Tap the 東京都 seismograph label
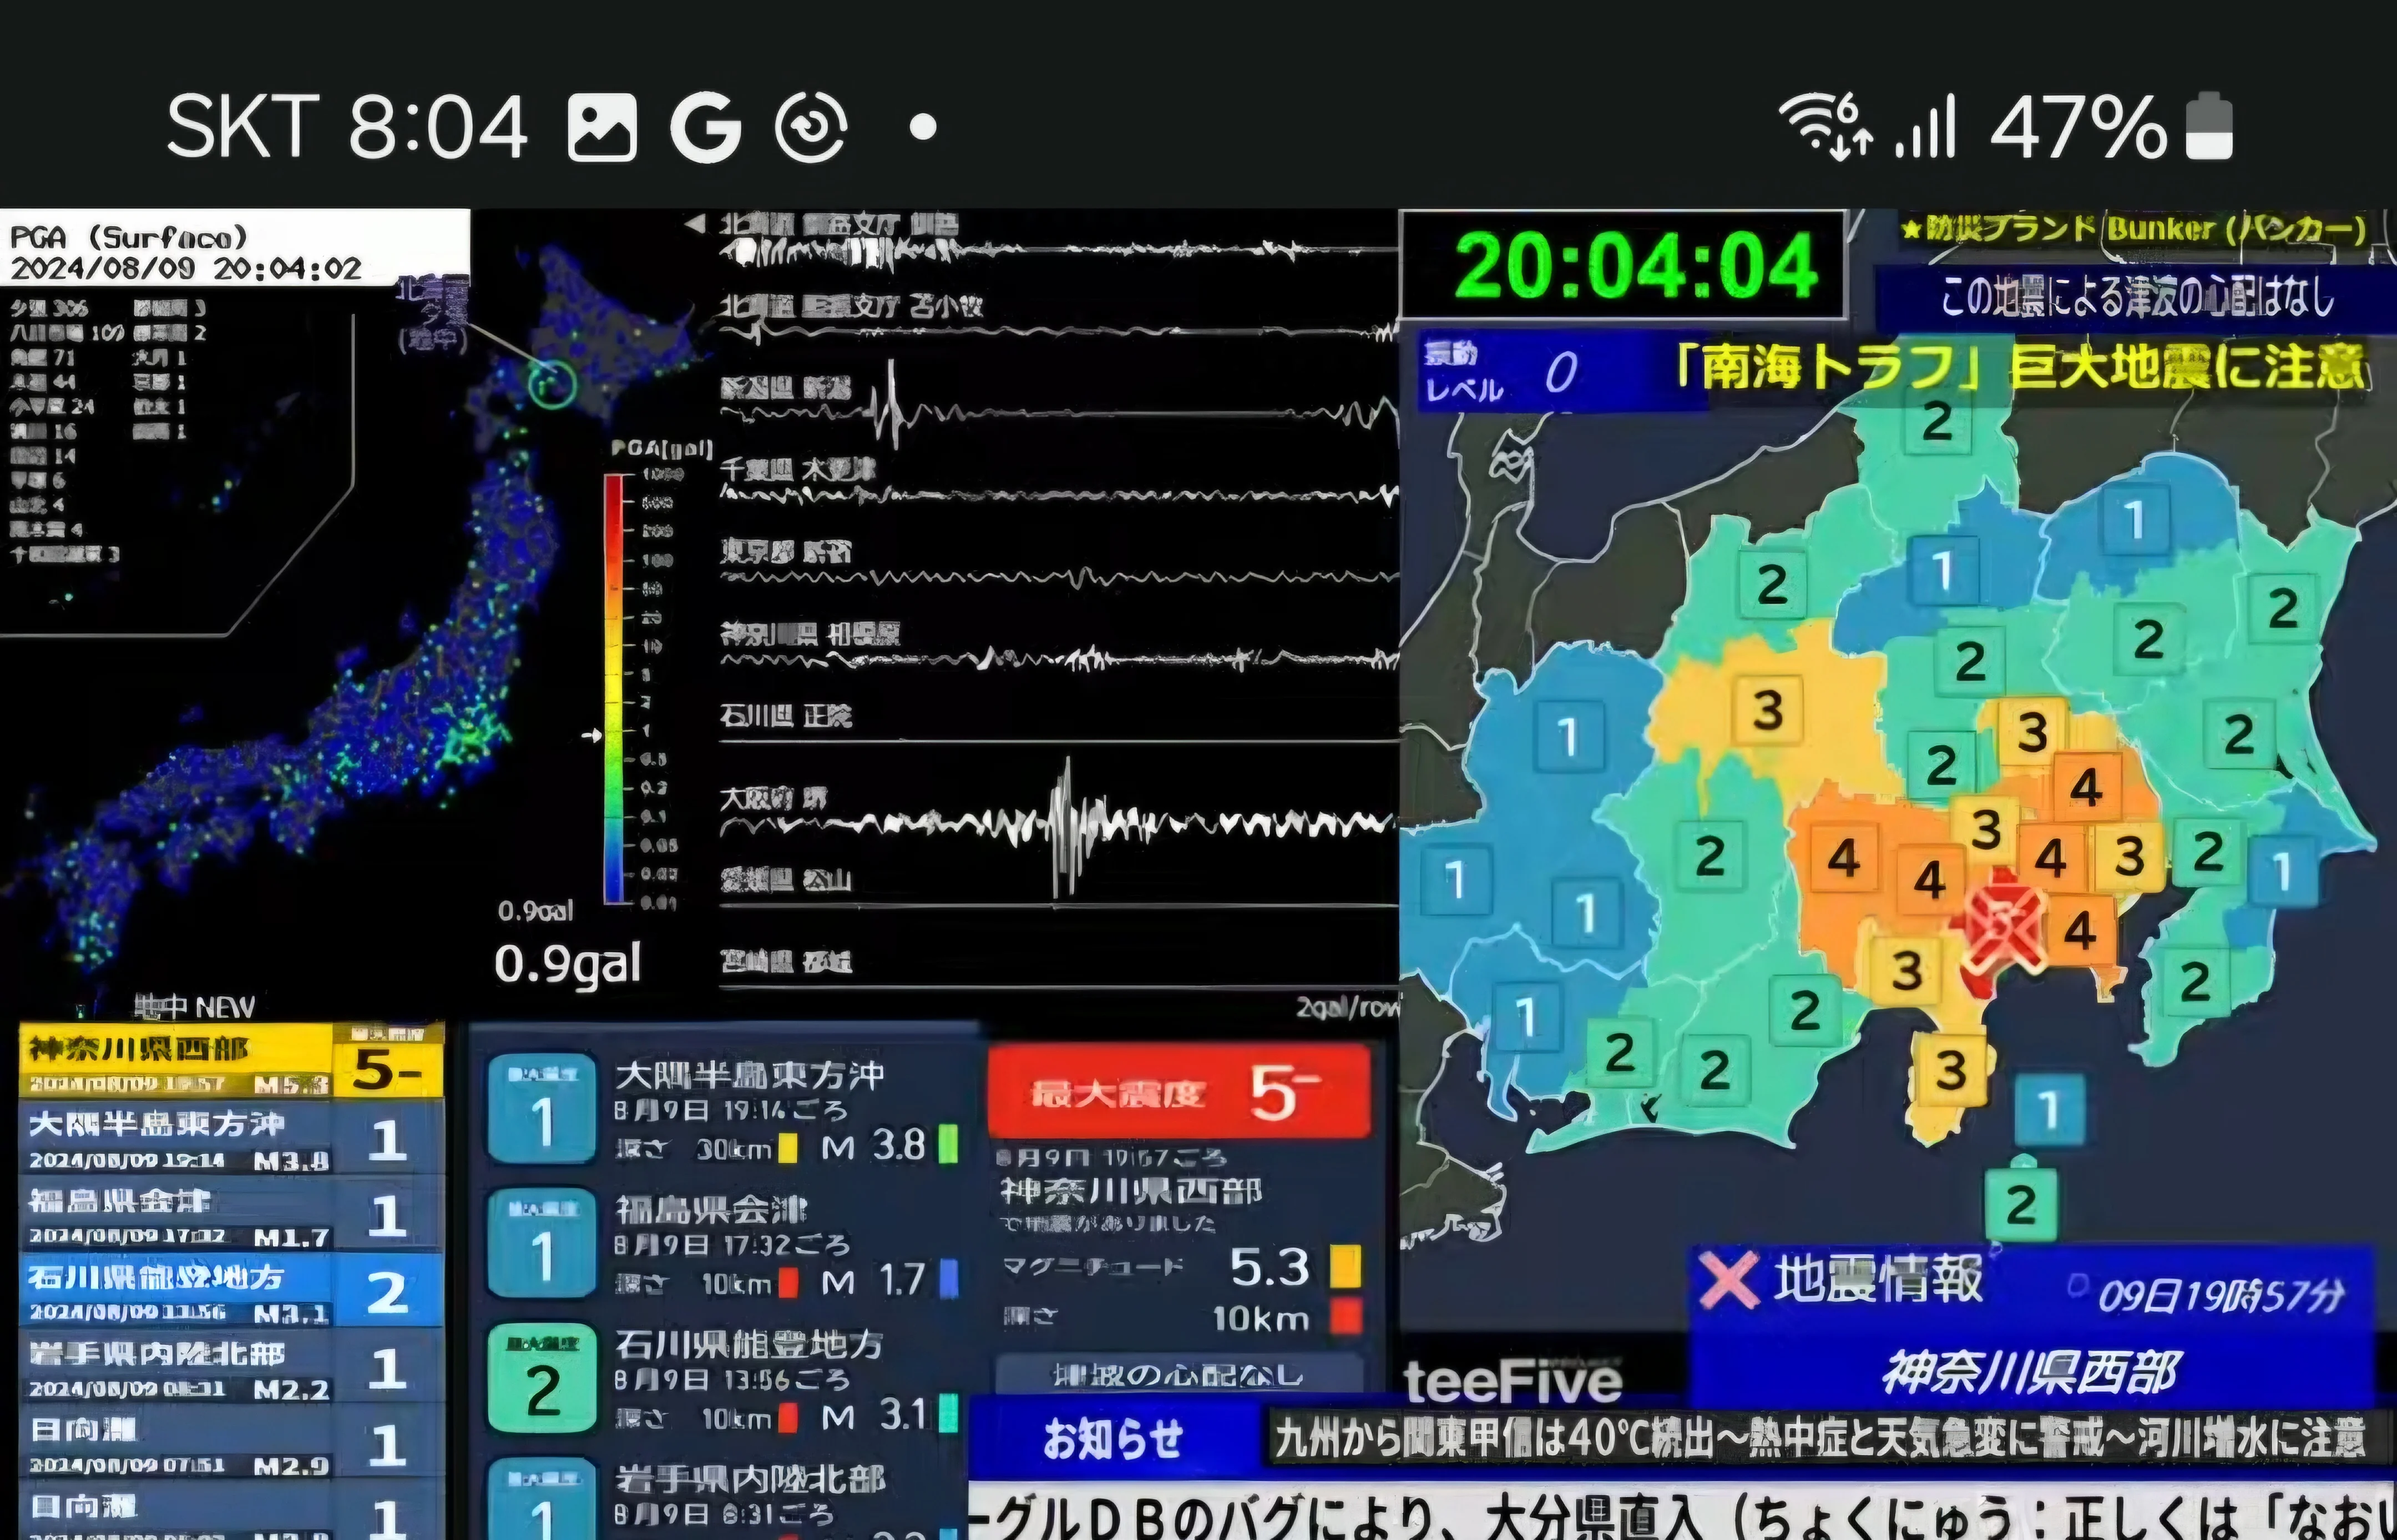This screenshot has height=1540, width=2397. (x=787, y=551)
